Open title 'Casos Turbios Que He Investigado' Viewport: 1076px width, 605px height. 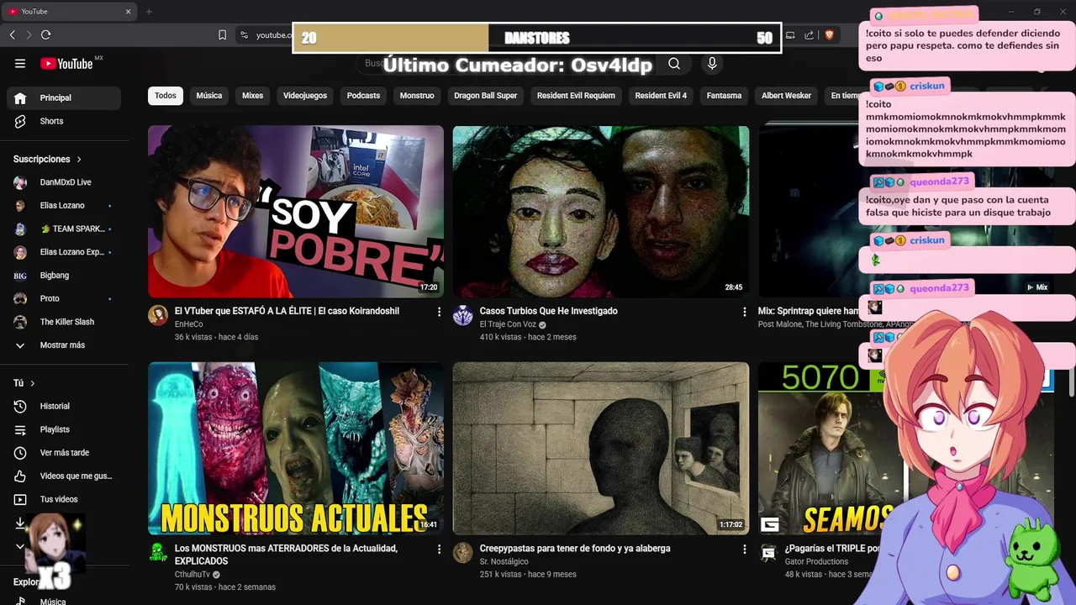tap(548, 311)
